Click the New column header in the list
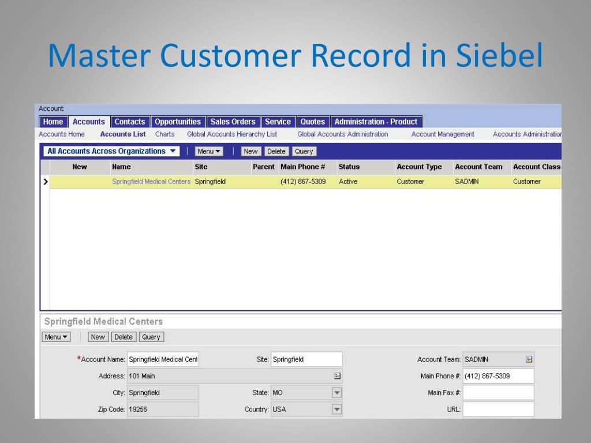The image size is (591, 443). click(x=80, y=167)
